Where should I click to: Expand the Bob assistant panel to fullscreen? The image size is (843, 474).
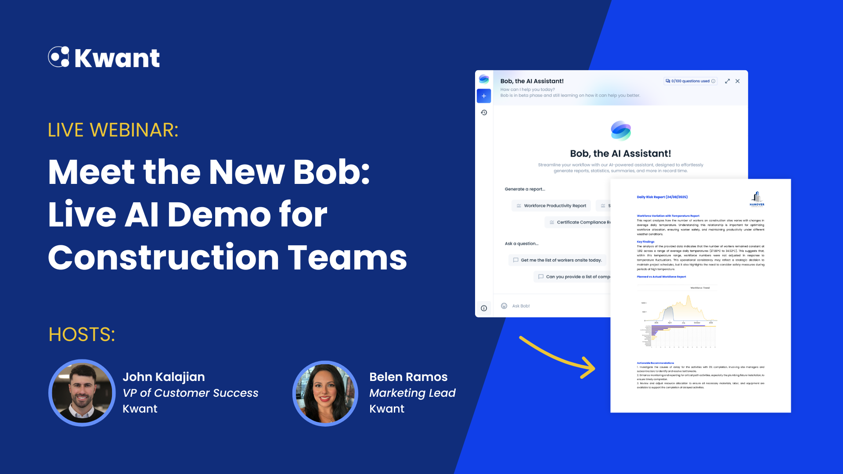[x=727, y=81]
